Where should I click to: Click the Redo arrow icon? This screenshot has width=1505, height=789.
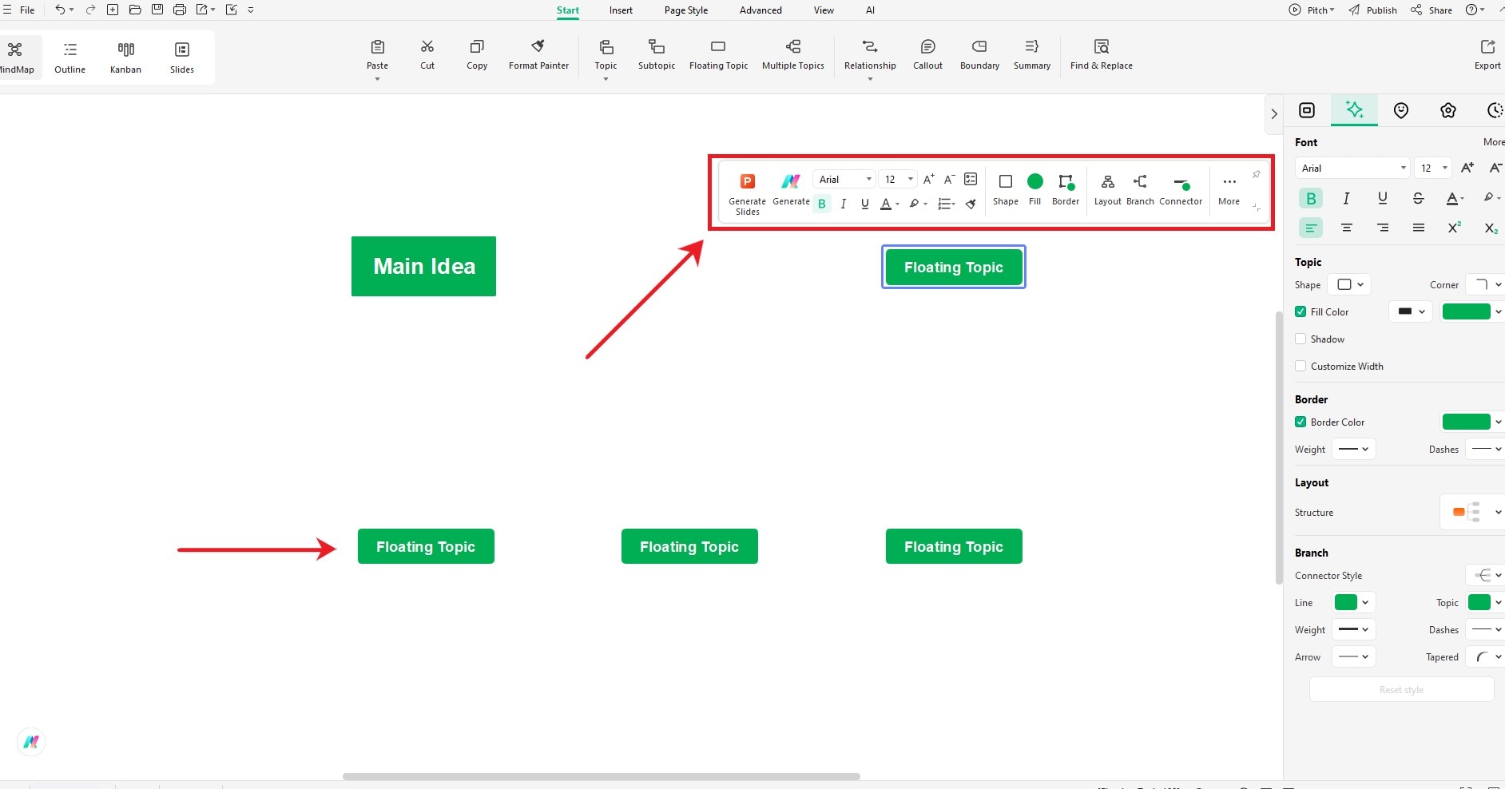90,10
